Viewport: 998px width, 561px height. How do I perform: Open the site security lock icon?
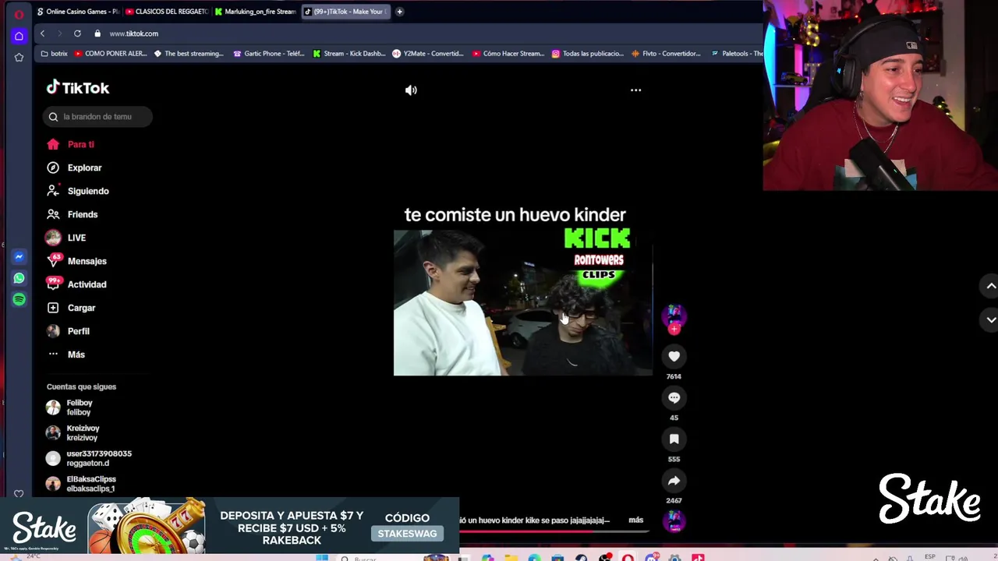coord(97,34)
